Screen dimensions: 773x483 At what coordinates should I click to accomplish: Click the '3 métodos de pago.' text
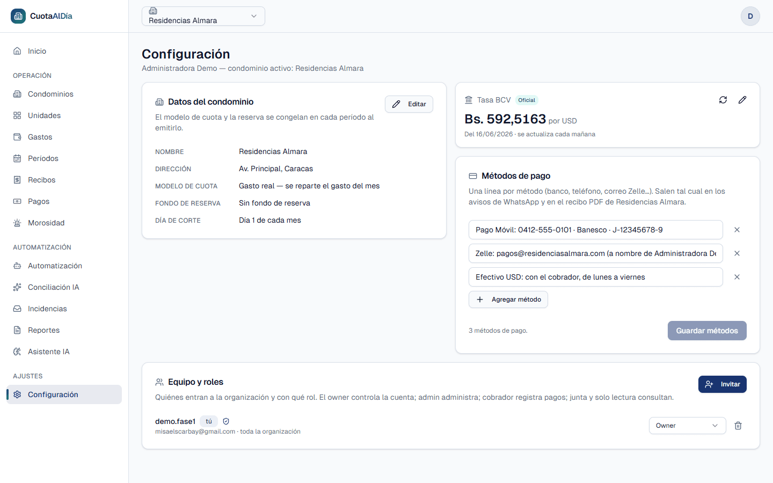pyautogui.click(x=498, y=331)
